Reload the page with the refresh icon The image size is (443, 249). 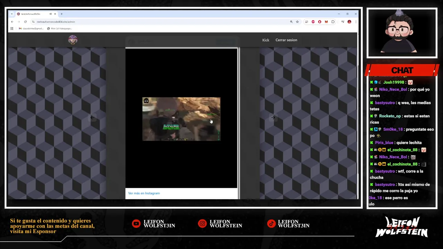click(25, 21)
